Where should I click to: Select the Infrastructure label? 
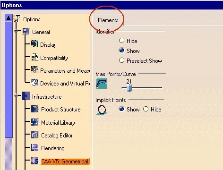(47, 97)
